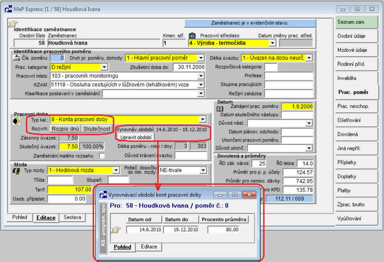Click Datum od column header
Viewport: 384px width, 262px height.
coord(144,219)
